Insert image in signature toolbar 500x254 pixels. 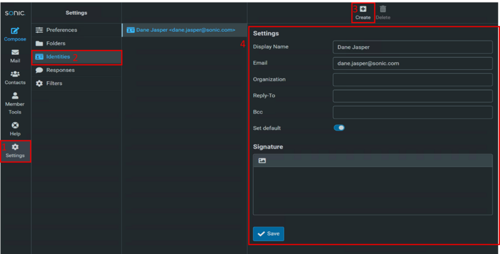point(262,161)
